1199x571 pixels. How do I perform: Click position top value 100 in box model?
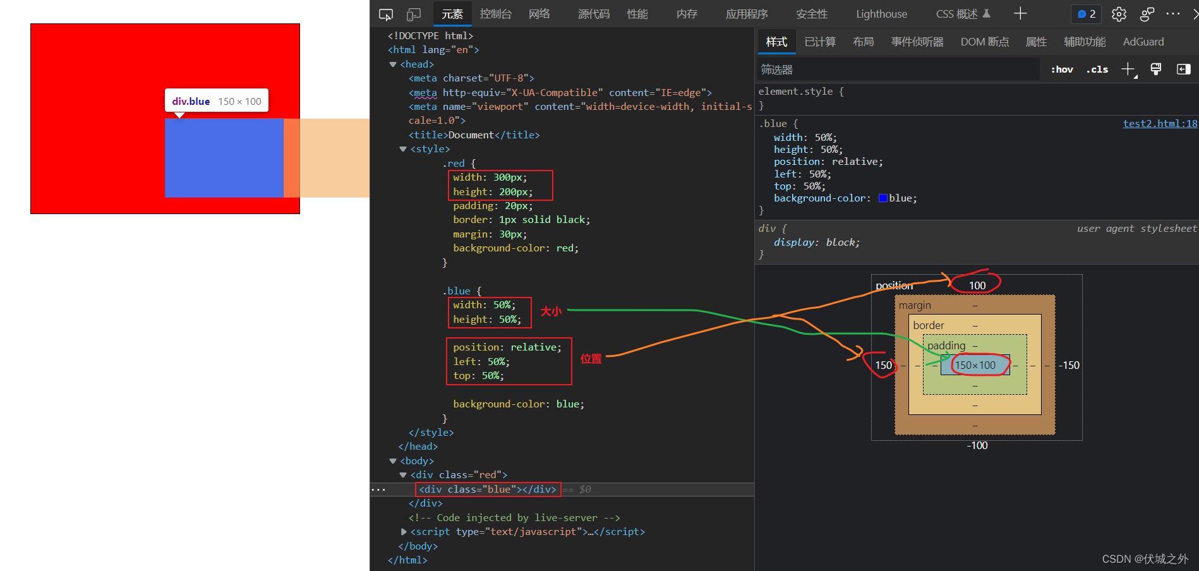(977, 285)
